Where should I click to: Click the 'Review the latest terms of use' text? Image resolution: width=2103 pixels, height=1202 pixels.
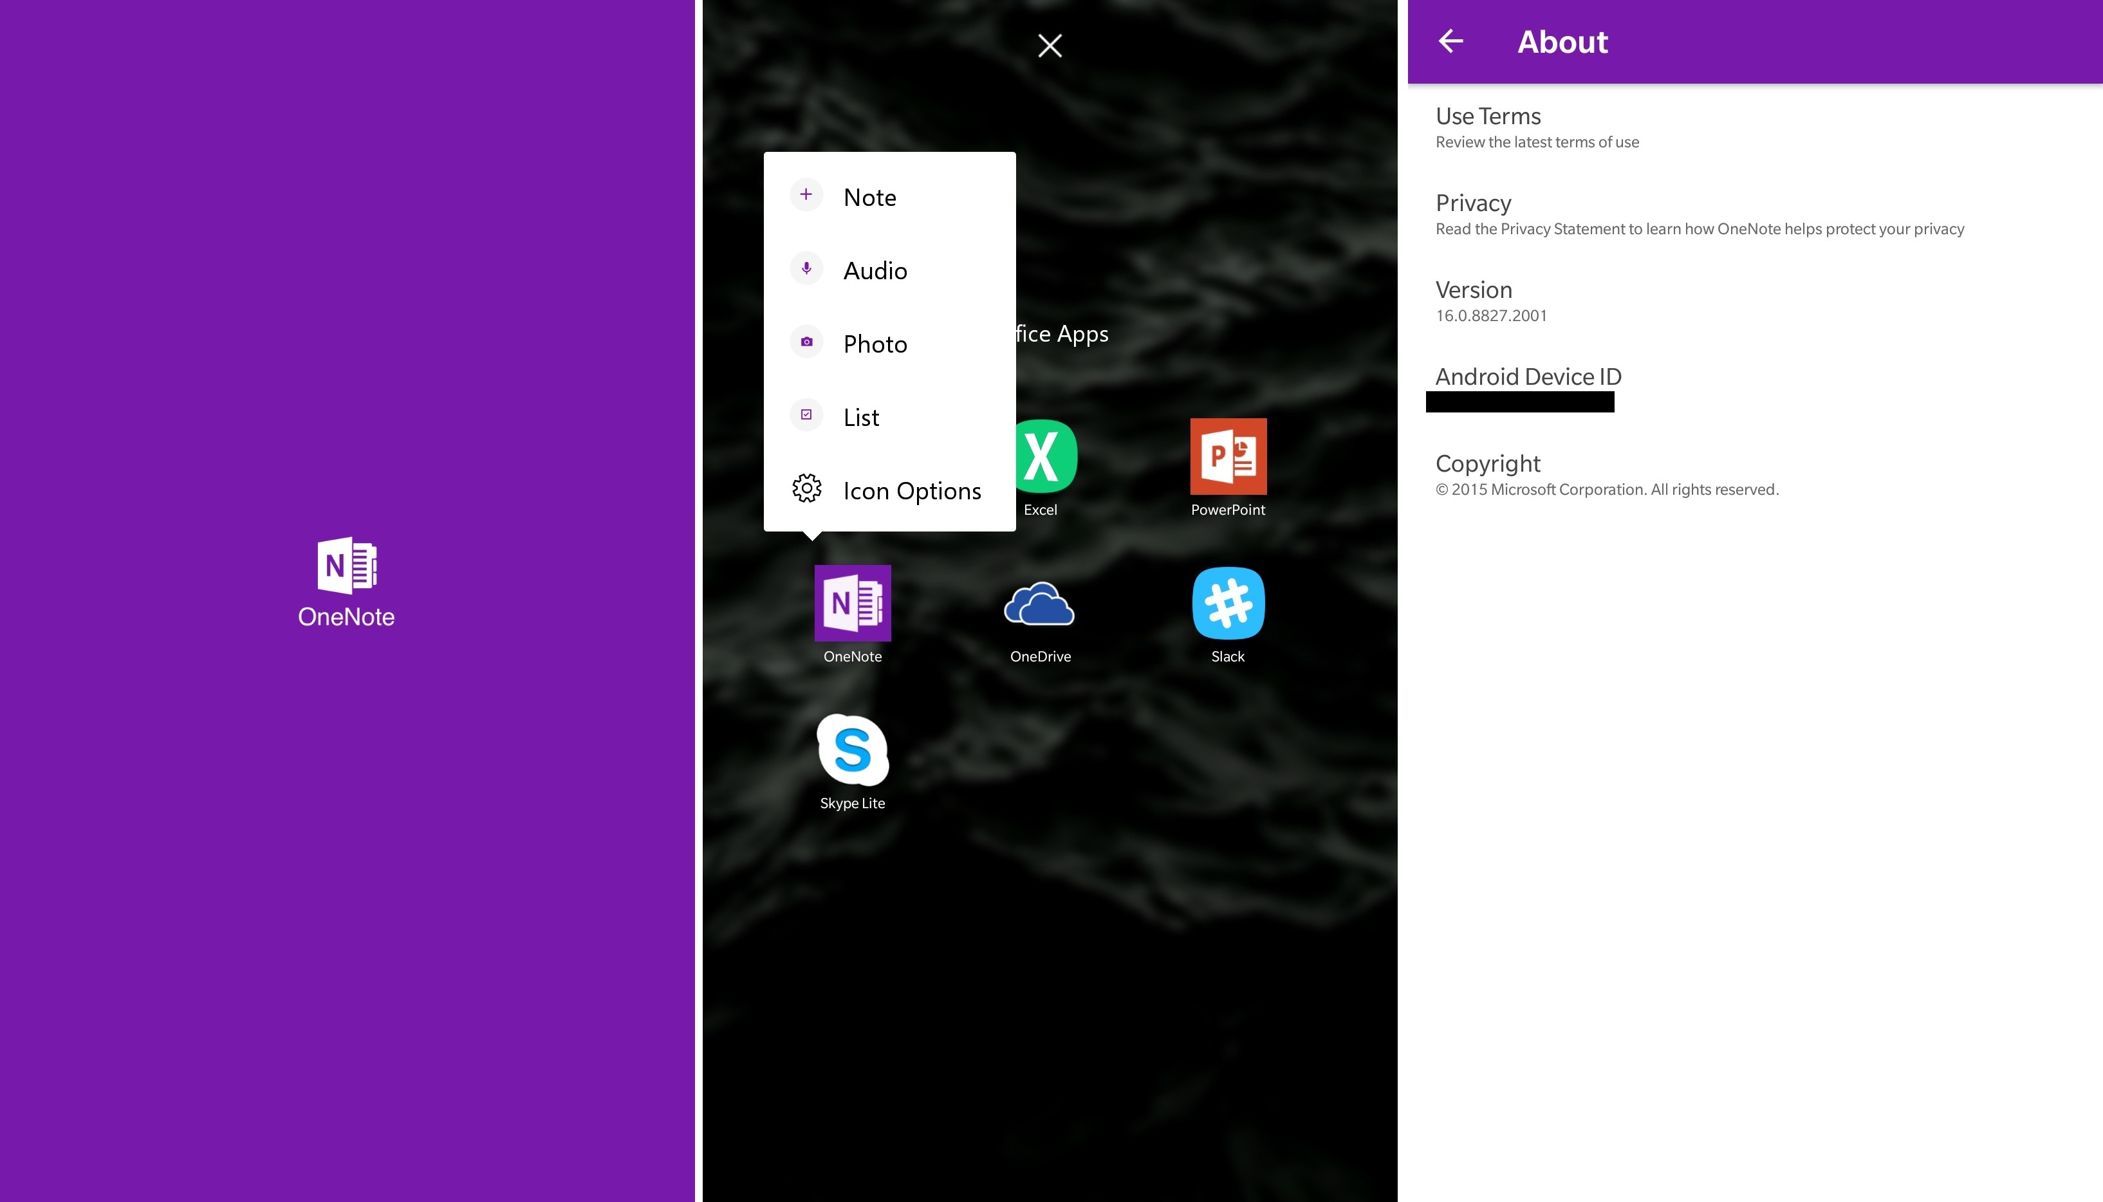click(x=1537, y=142)
